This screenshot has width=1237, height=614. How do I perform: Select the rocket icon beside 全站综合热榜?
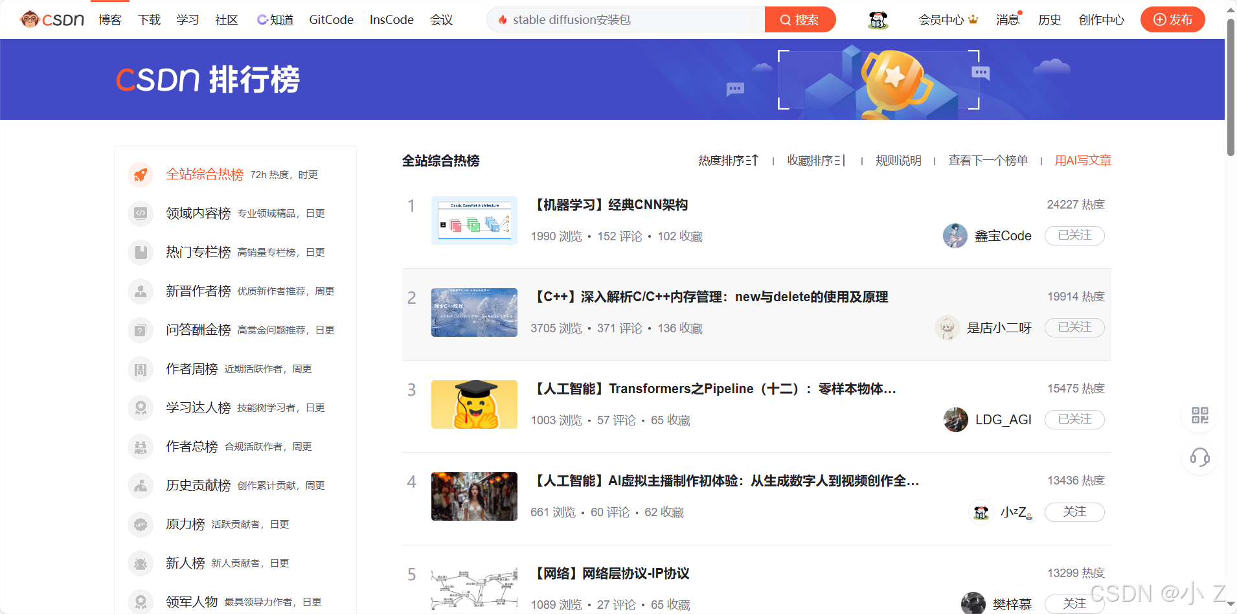[141, 174]
